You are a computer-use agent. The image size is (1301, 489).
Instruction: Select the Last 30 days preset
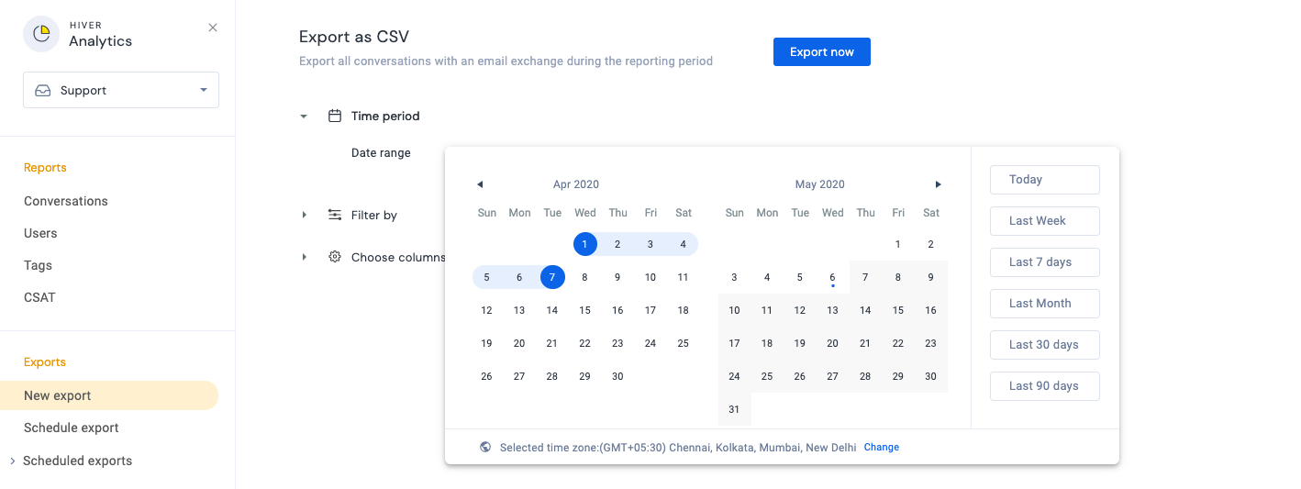coord(1045,345)
